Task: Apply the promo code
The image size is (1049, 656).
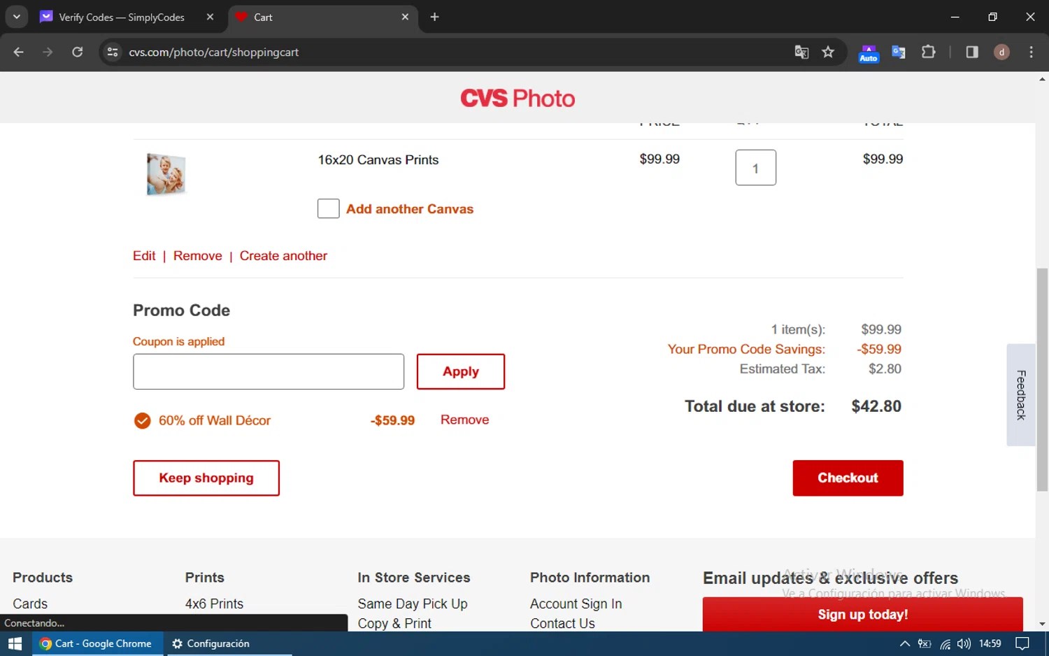Action: point(461,371)
